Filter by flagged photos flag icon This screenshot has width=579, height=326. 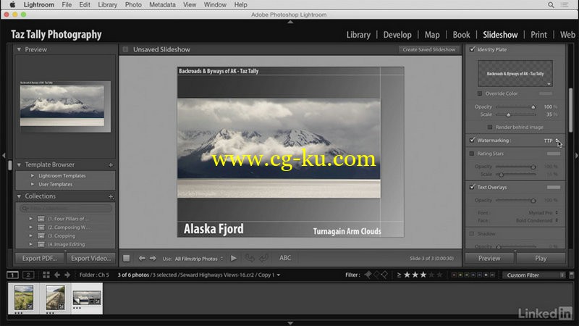tap(368, 275)
